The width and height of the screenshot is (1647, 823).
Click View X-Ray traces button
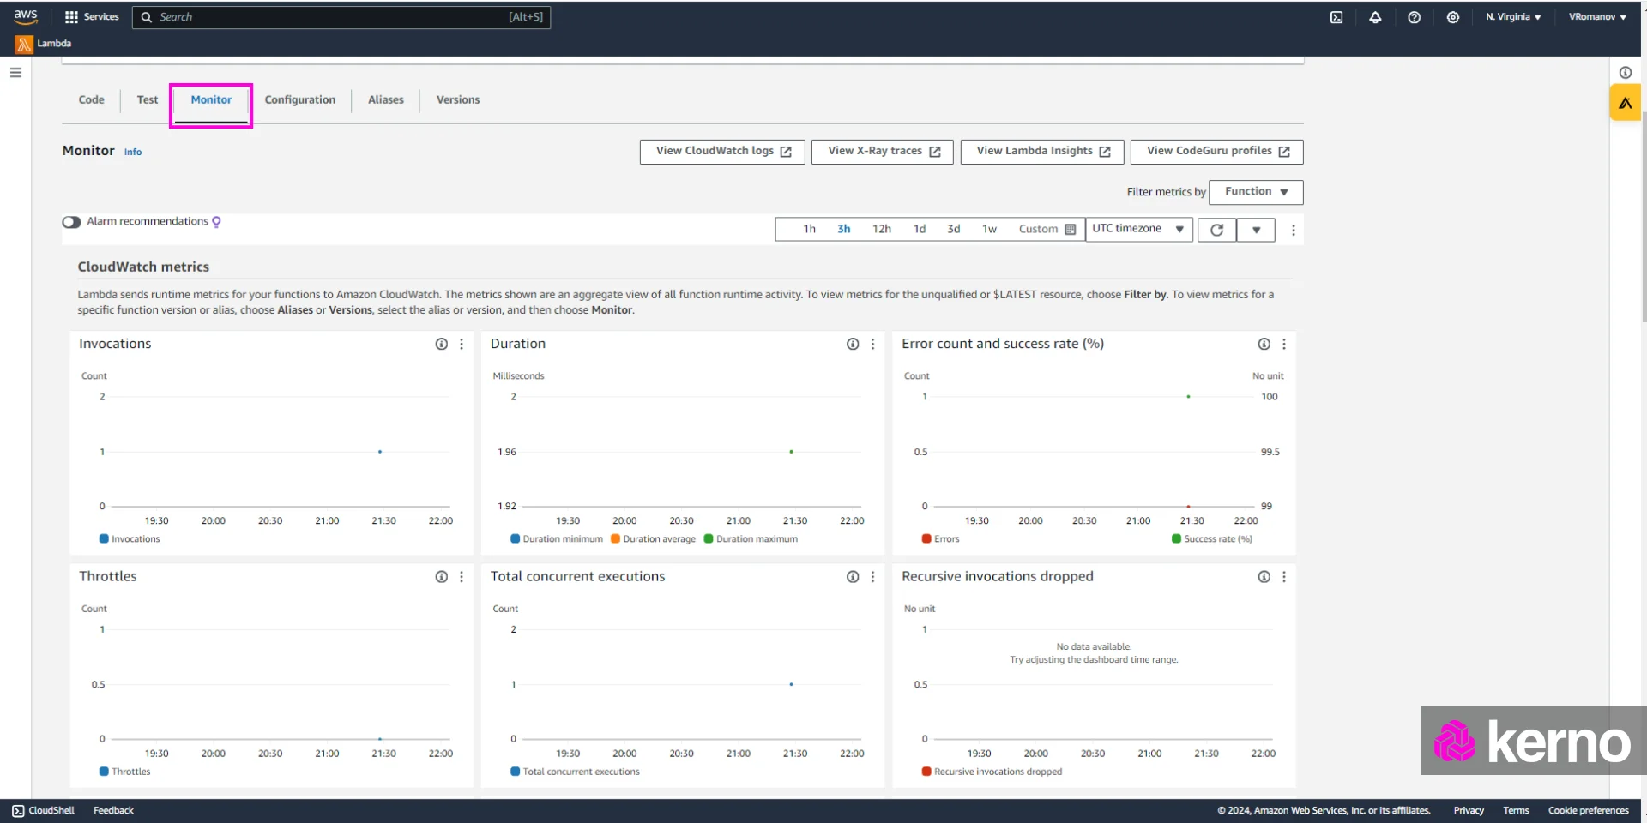click(x=883, y=152)
